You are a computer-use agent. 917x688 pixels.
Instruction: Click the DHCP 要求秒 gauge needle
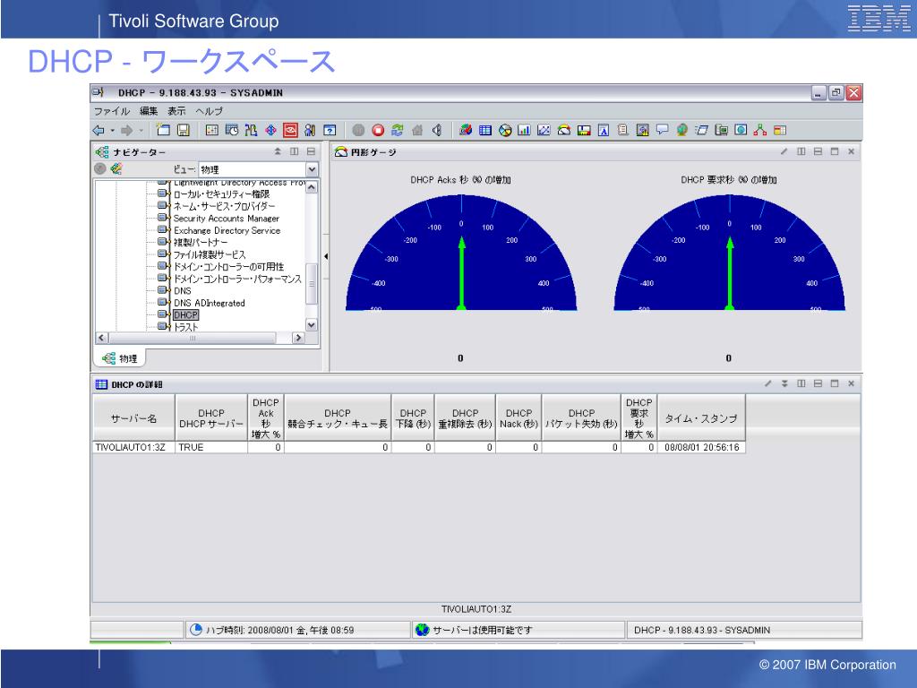(x=729, y=272)
